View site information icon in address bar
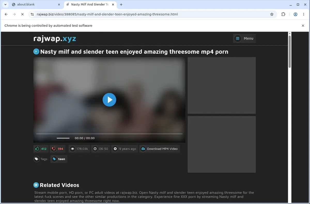 tap(32, 14)
